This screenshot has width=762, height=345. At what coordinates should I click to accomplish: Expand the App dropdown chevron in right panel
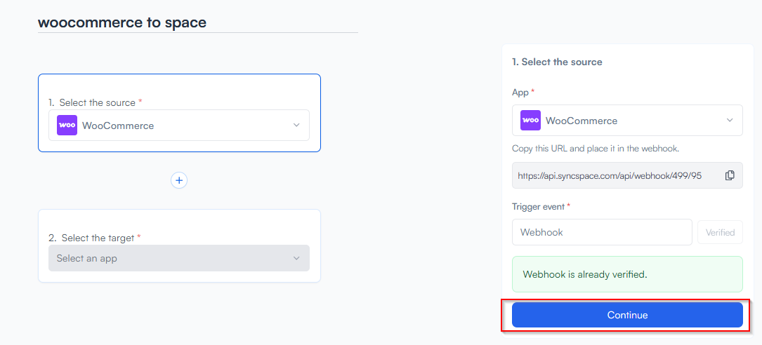click(729, 121)
